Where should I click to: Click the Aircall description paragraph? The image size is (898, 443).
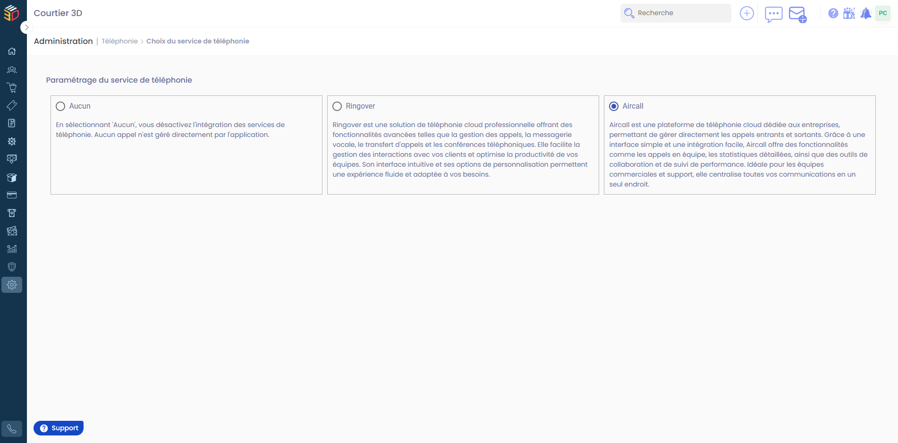tap(738, 154)
